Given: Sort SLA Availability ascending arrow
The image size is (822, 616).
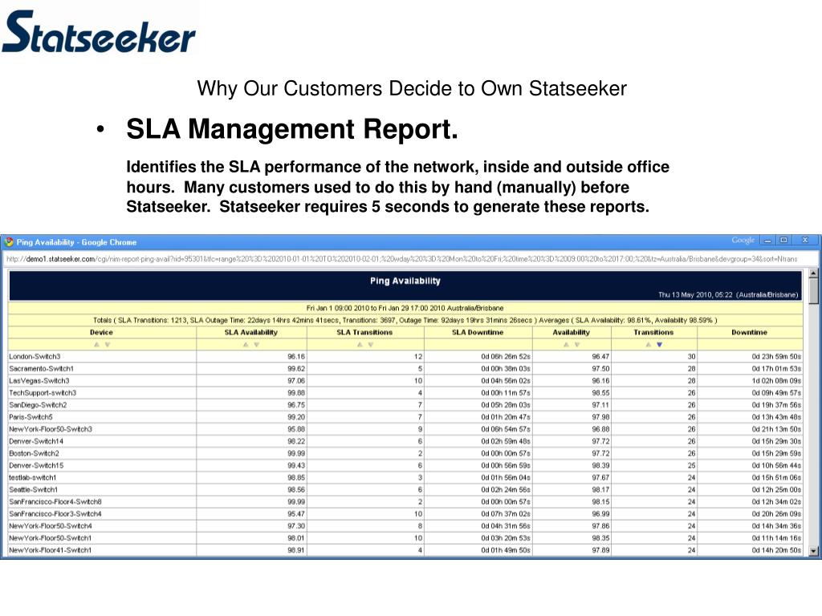Looking at the screenshot, I should pos(246,345).
